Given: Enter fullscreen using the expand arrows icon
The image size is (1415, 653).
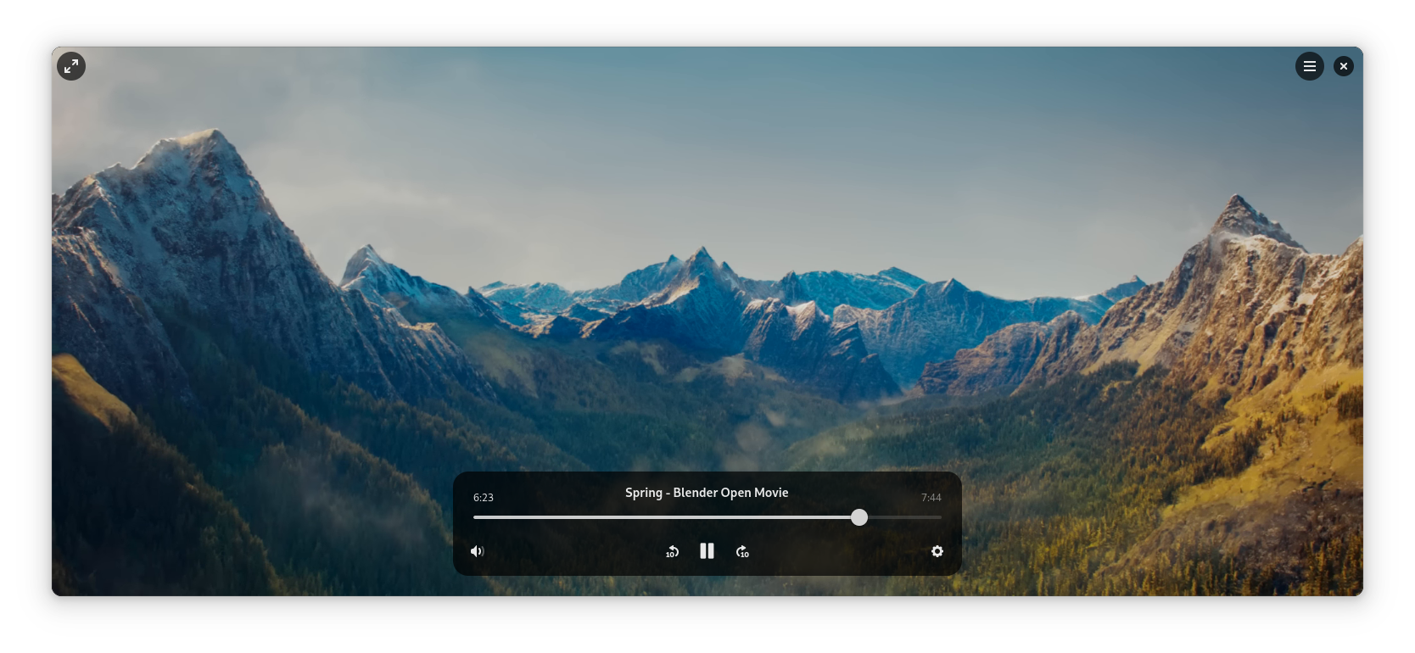Looking at the screenshot, I should pos(71,66).
